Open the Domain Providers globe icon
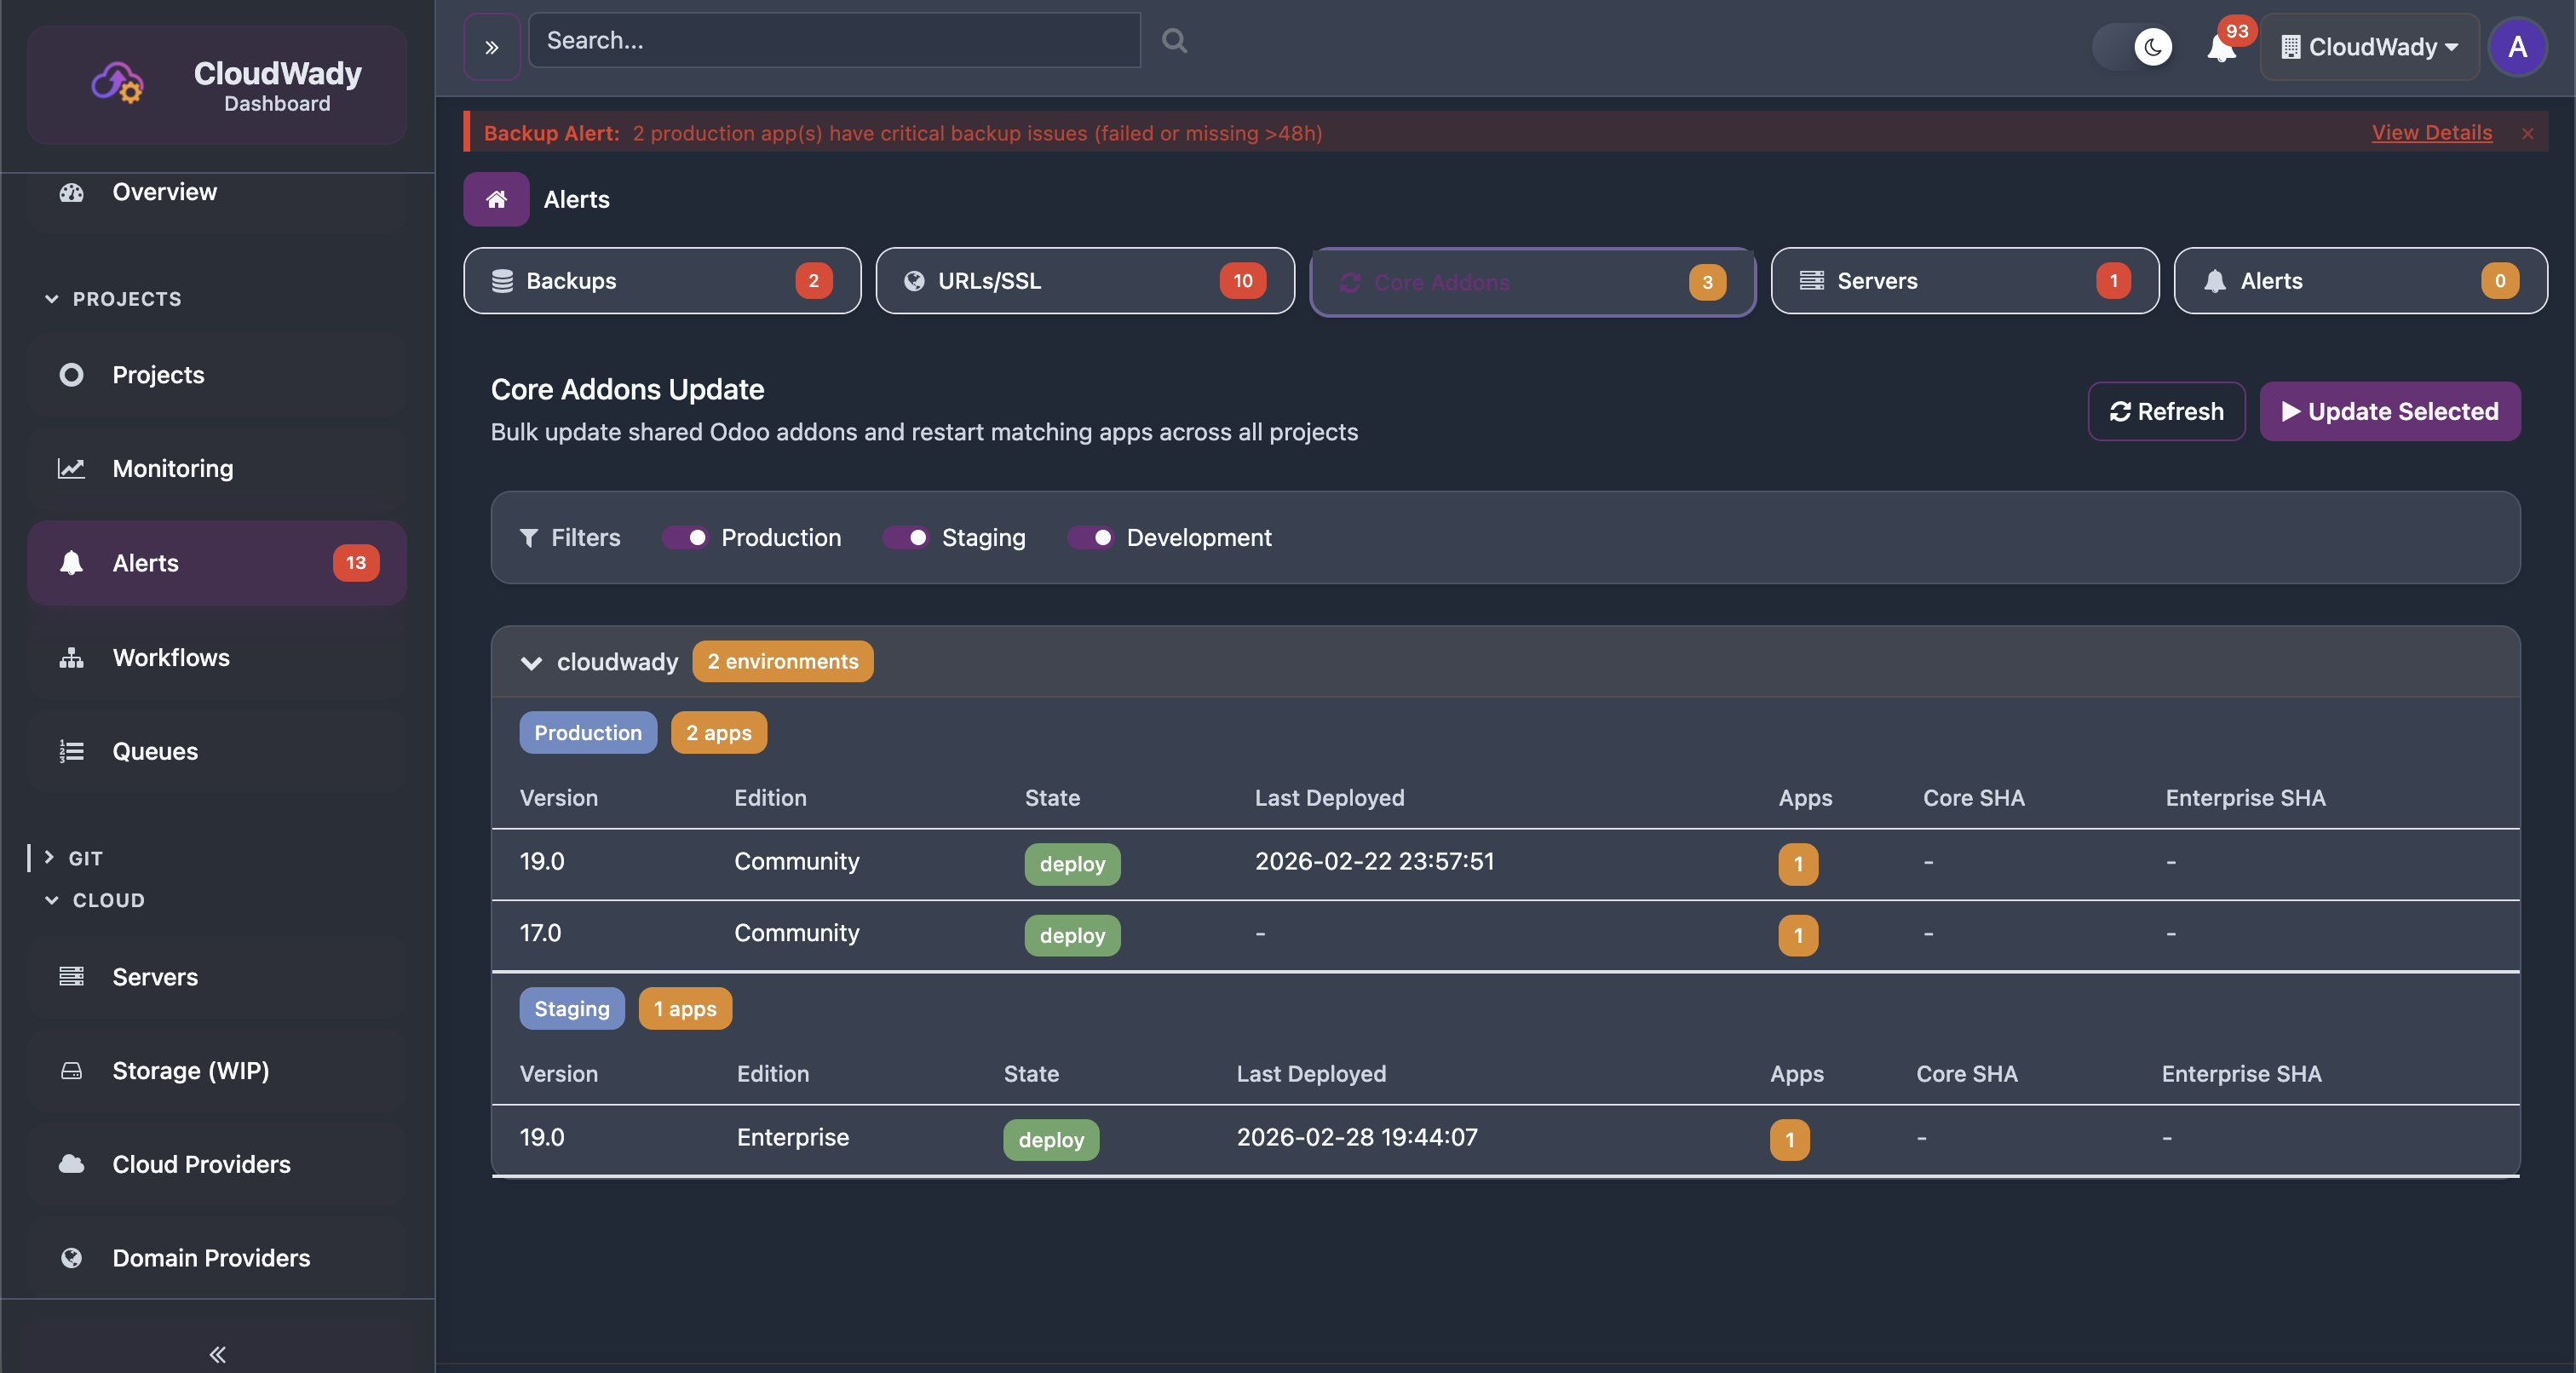This screenshot has width=2576, height=1373. click(71, 1258)
